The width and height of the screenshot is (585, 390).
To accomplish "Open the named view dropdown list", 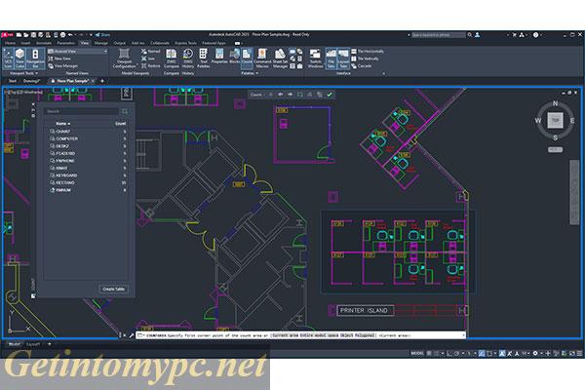I will coord(77,51).
